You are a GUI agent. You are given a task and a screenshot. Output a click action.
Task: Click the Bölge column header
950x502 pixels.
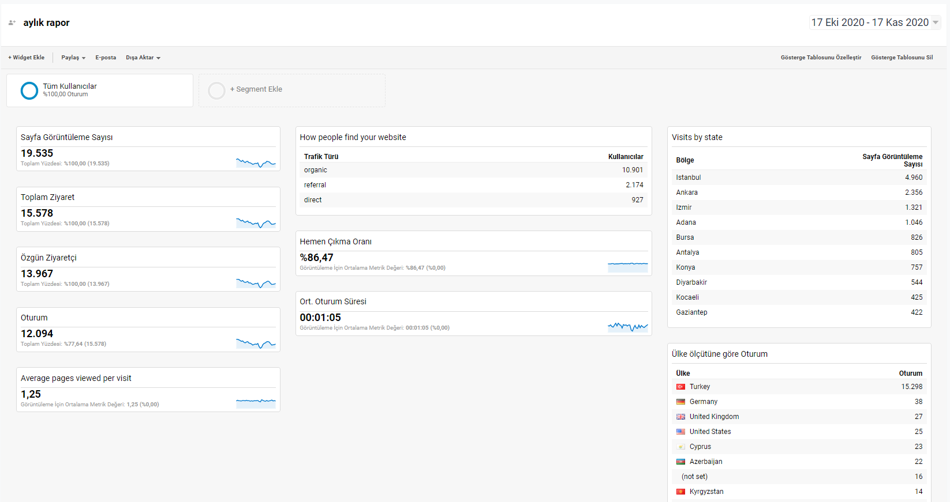685,160
